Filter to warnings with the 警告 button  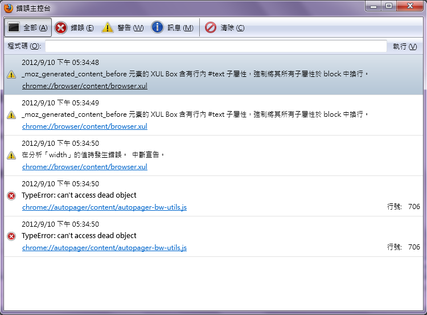[122, 28]
